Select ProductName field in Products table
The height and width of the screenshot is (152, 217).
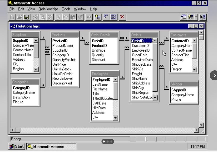63,46
